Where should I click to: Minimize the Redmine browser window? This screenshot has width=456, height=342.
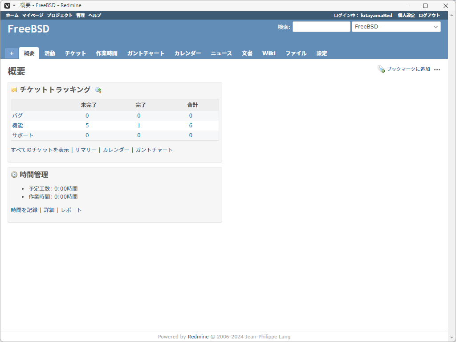click(404, 6)
